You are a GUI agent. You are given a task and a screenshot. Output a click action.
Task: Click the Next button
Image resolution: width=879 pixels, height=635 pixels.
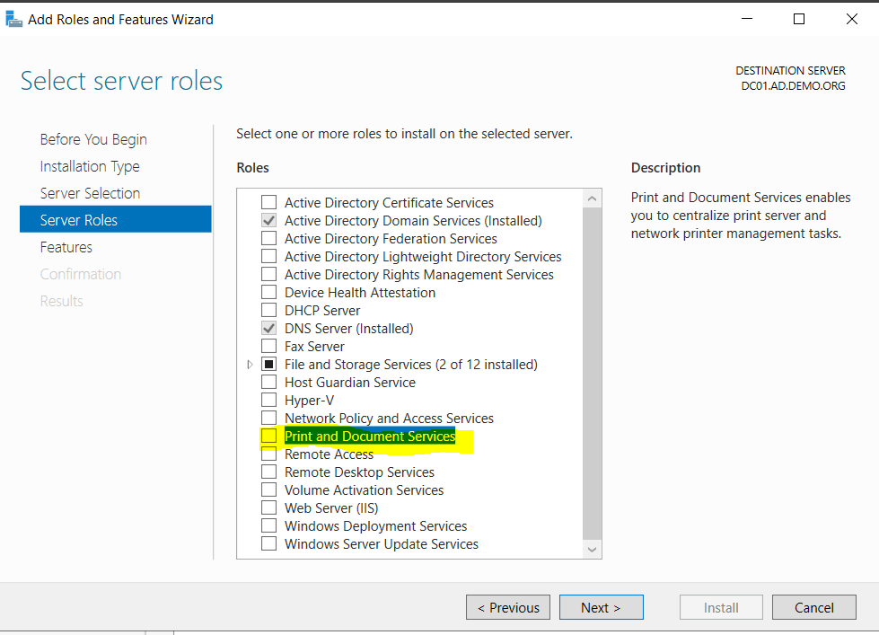601,607
